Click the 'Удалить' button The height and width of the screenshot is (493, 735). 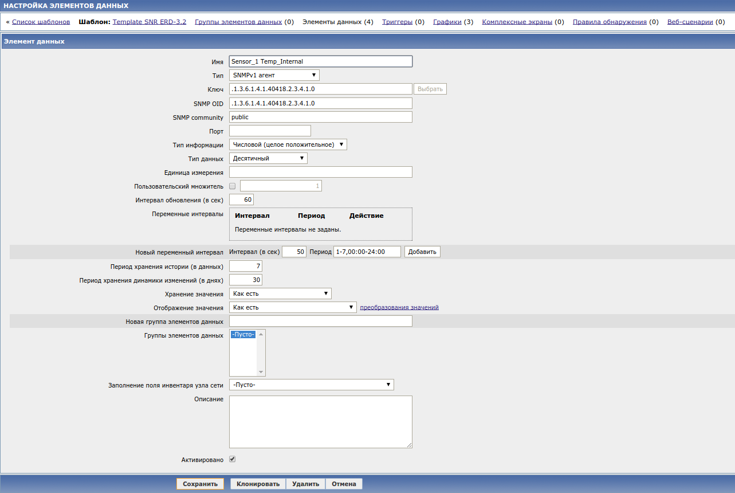[305, 484]
